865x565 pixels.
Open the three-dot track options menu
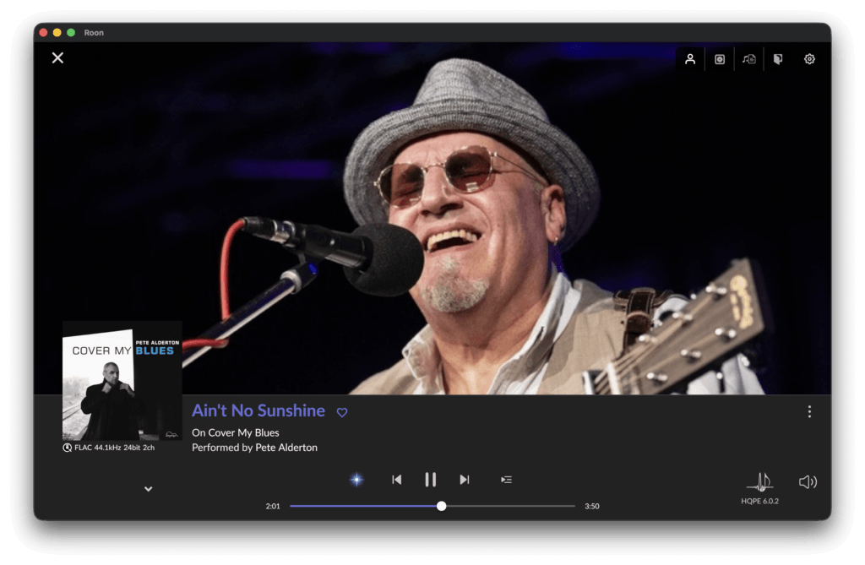[x=809, y=411]
